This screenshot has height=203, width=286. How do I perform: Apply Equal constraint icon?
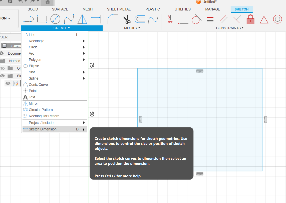[x=210, y=19]
